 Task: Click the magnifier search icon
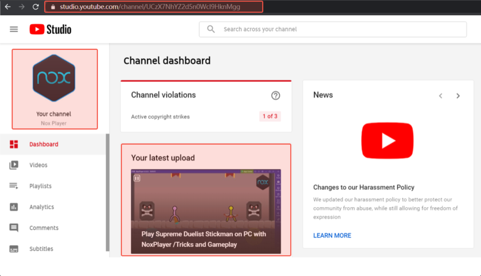[x=211, y=29]
